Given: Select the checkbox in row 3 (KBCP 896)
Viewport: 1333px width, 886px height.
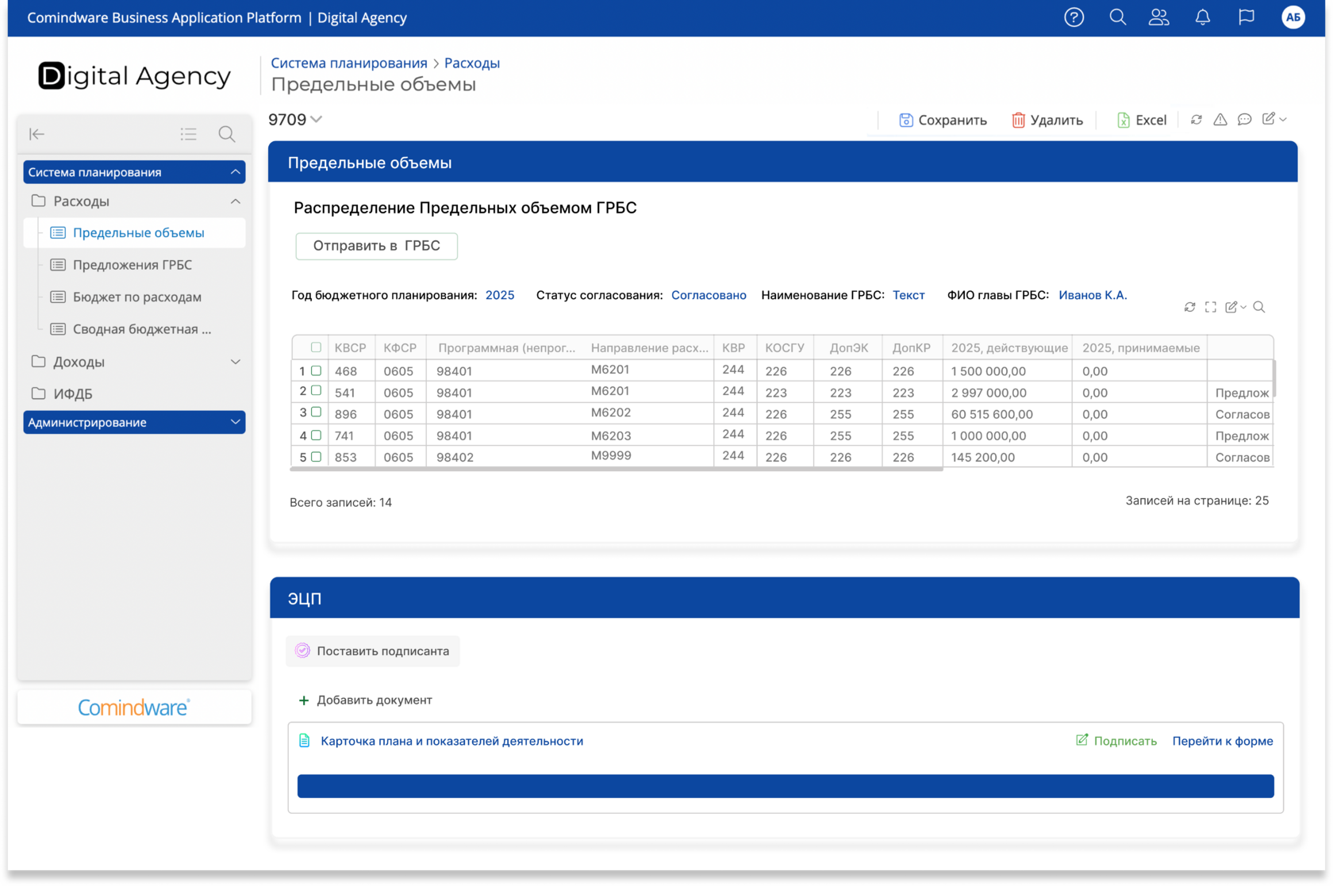Looking at the screenshot, I should pyautogui.click(x=316, y=412).
